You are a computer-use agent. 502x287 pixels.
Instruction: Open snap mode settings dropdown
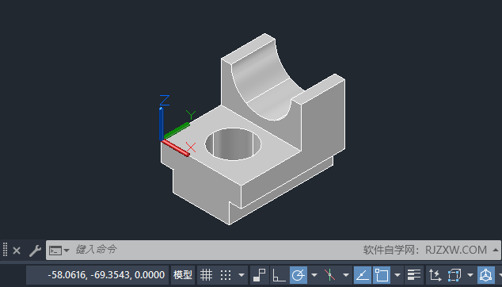pos(241,275)
